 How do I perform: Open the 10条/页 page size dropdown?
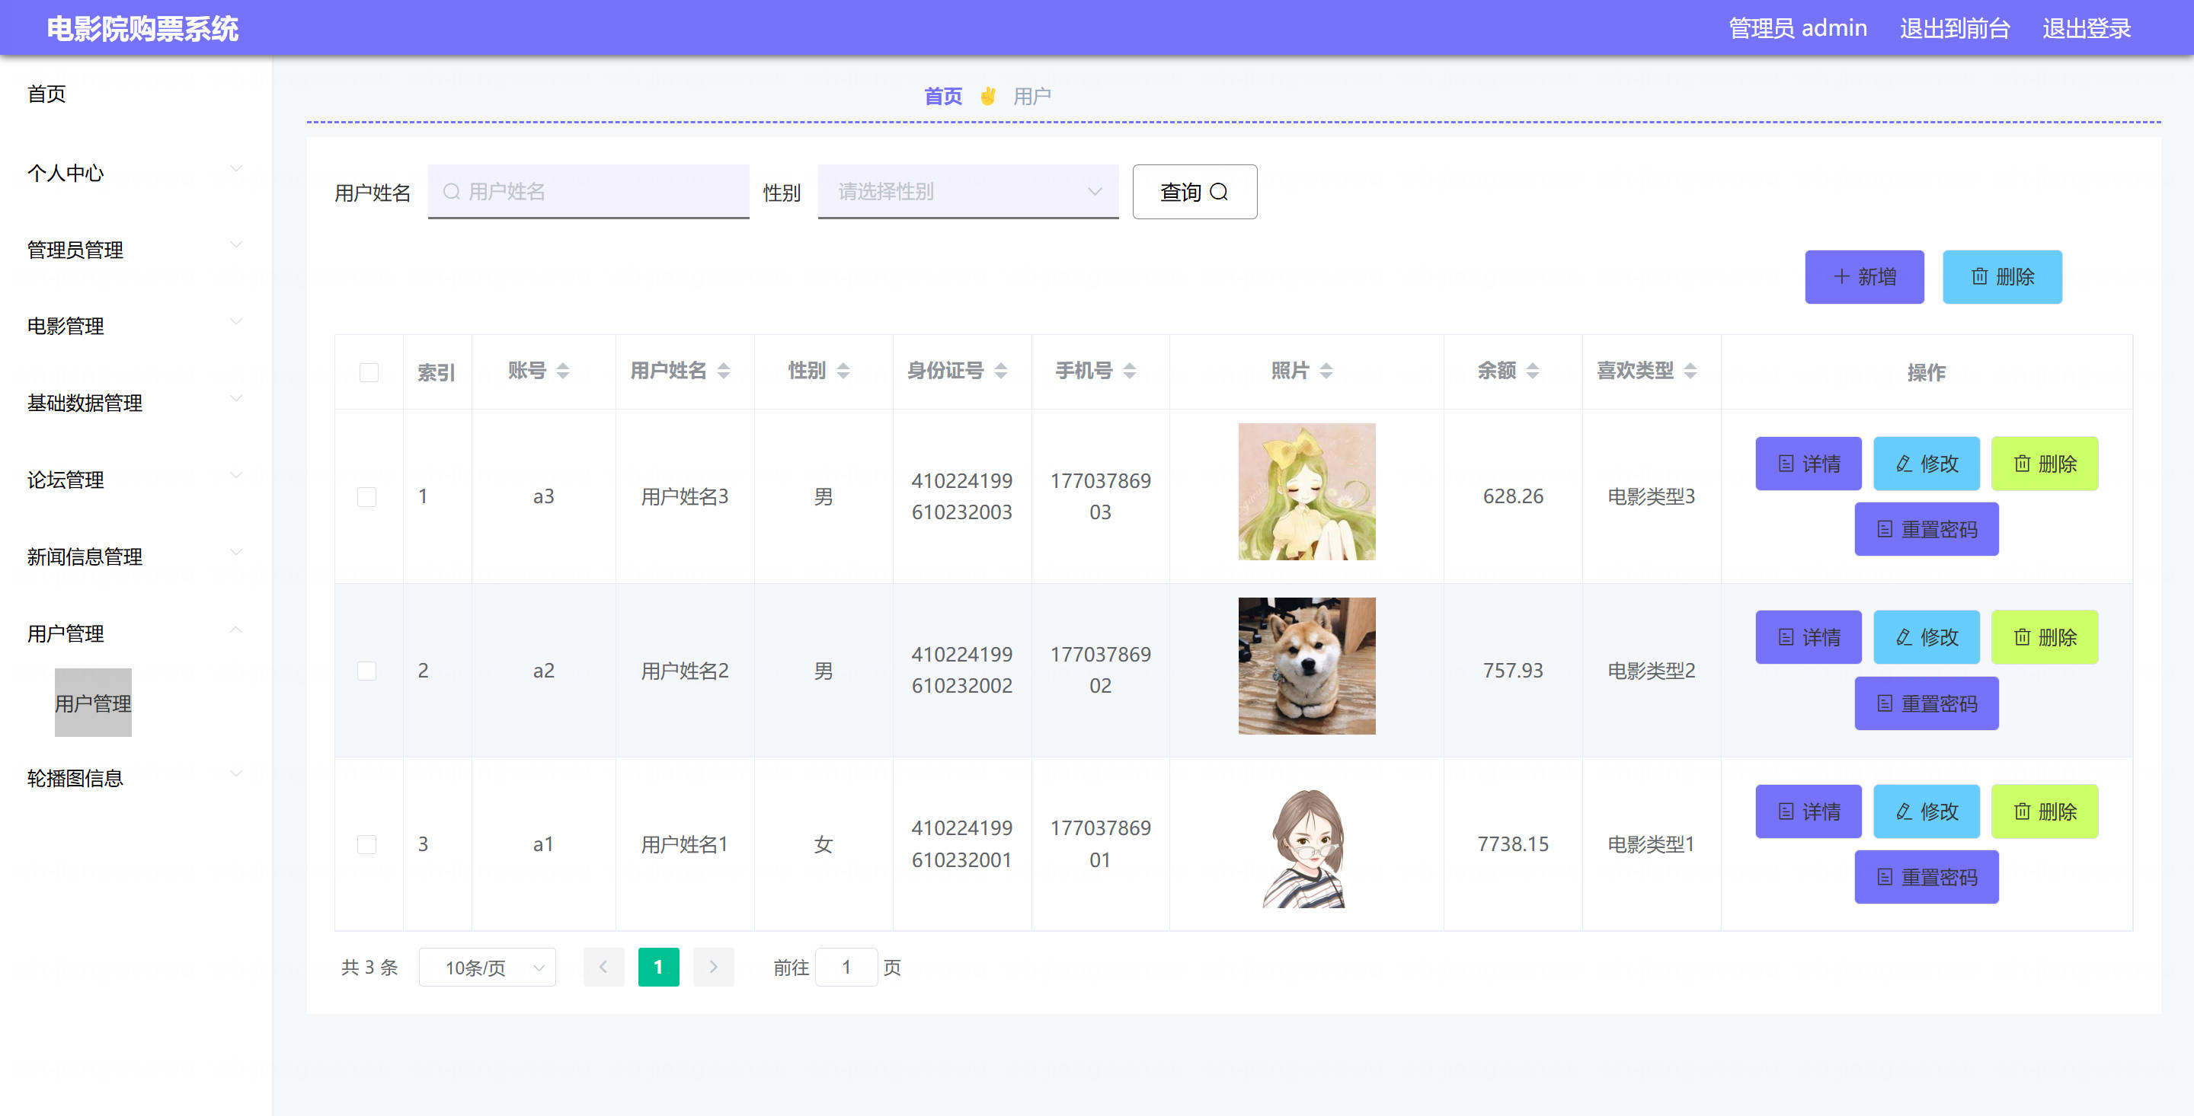coord(488,967)
